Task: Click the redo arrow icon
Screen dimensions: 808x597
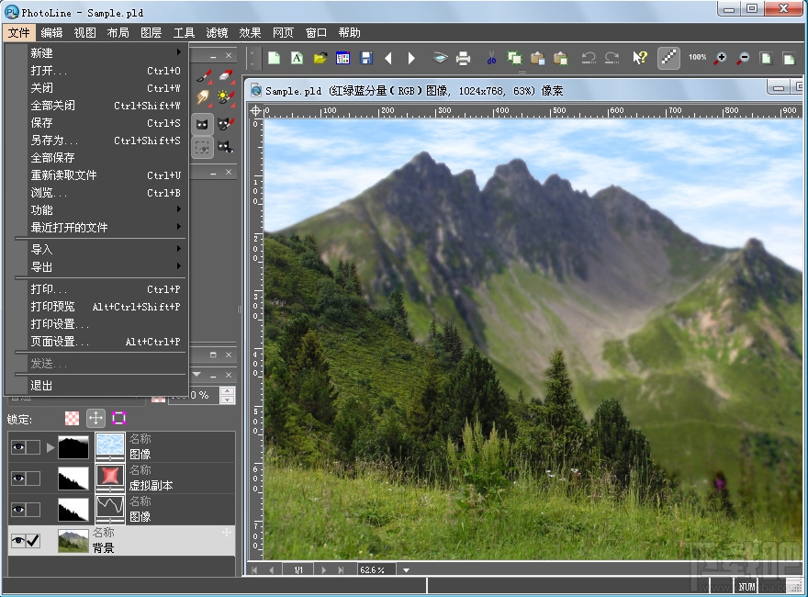Action: (612, 58)
